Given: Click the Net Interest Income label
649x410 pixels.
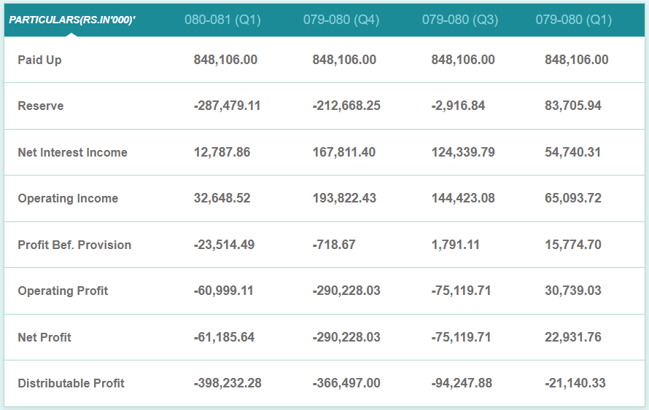Looking at the screenshot, I should [72, 152].
